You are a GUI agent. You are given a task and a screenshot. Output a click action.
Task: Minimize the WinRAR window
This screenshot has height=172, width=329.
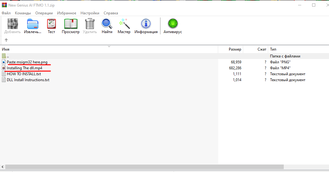coord(300,5)
